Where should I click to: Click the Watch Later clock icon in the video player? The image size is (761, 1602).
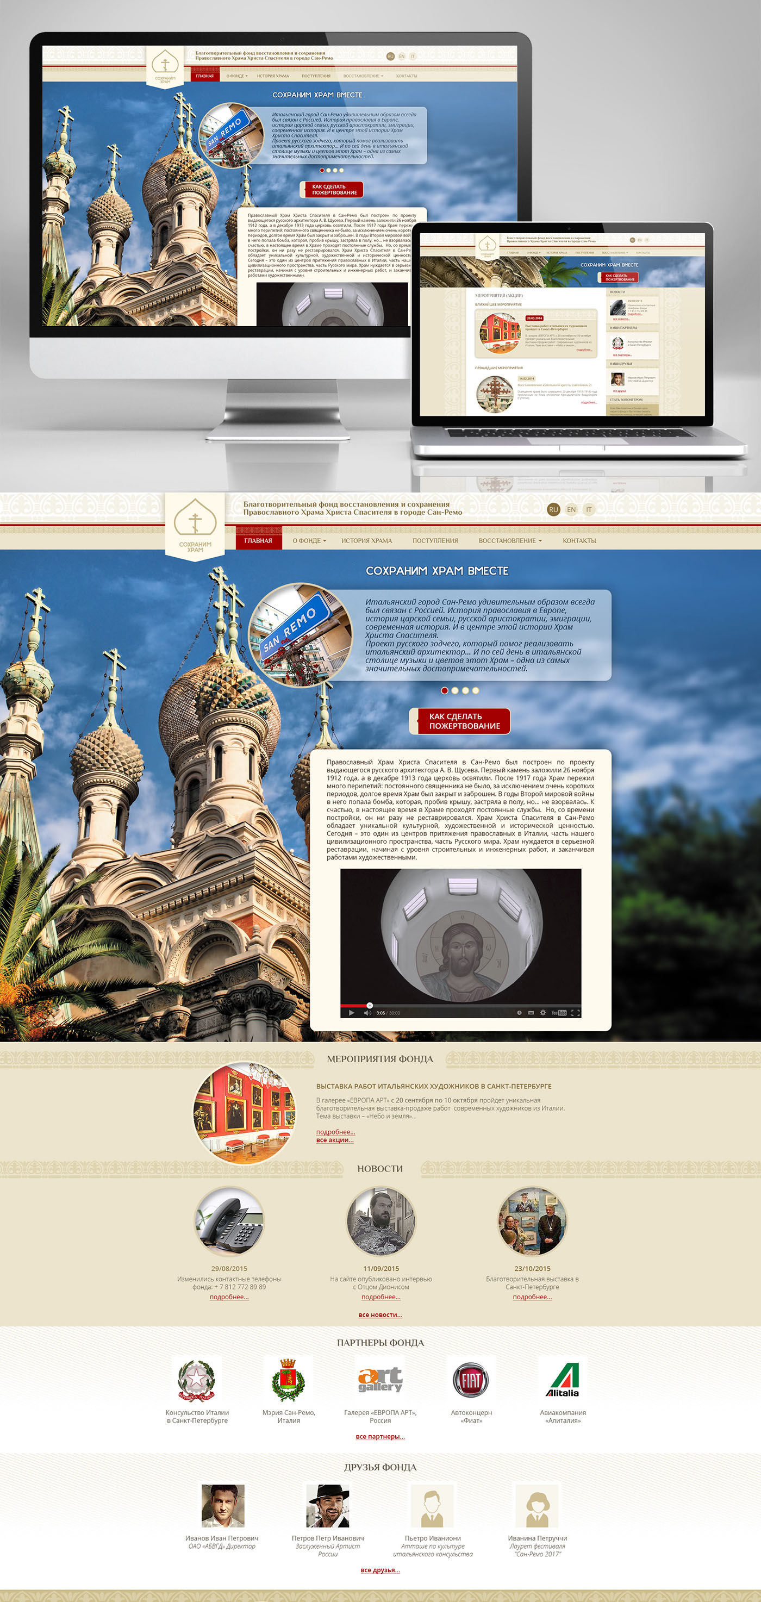tap(519, 1012)
